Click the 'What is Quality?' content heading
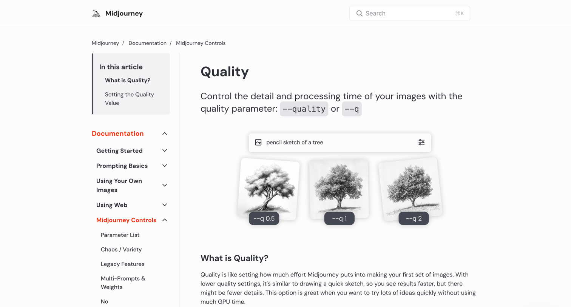Viewport: 571px width, 307px height. tap(235, 258)
